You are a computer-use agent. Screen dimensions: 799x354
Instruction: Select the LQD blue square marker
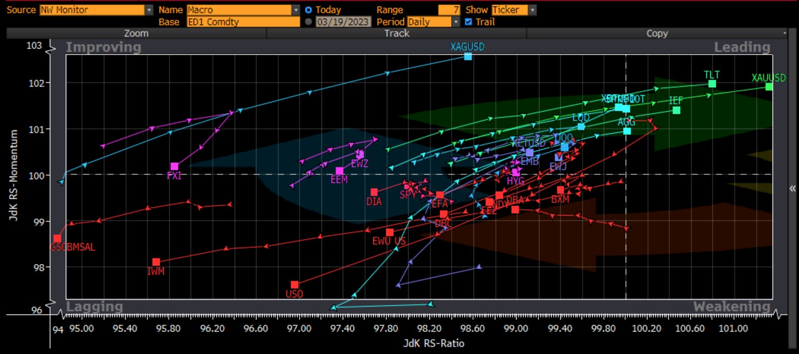pyautogui.click(x=581, y=126)
